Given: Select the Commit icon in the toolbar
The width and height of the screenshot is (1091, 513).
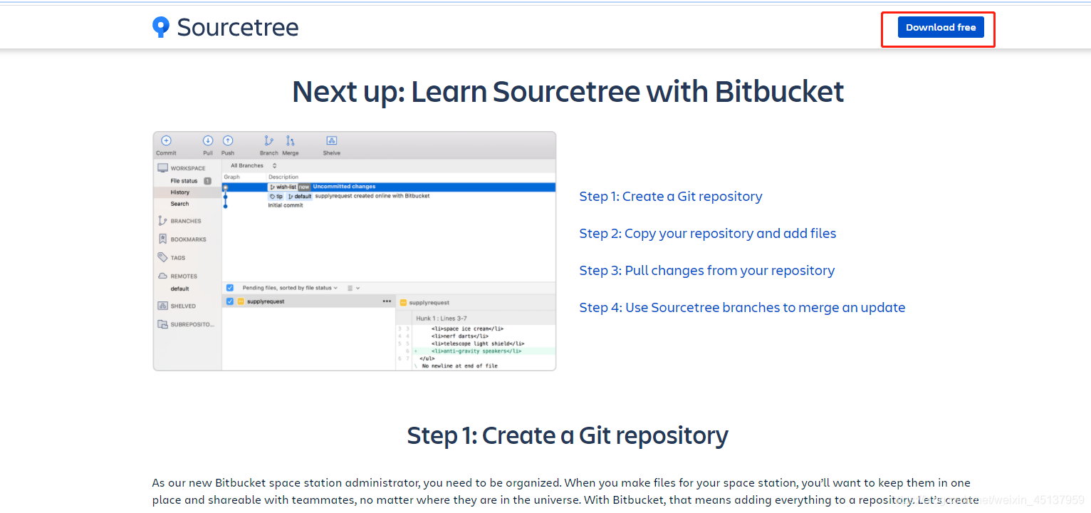Looking at the screenshot, I should coord(166,141).
